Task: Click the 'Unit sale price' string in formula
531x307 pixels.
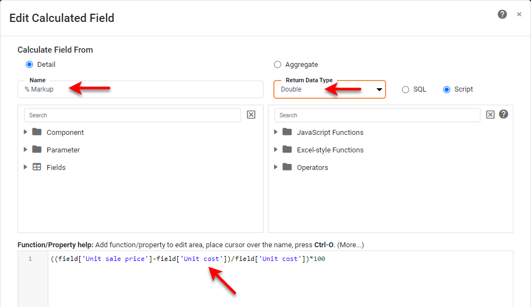Action: tap(115, 259)
